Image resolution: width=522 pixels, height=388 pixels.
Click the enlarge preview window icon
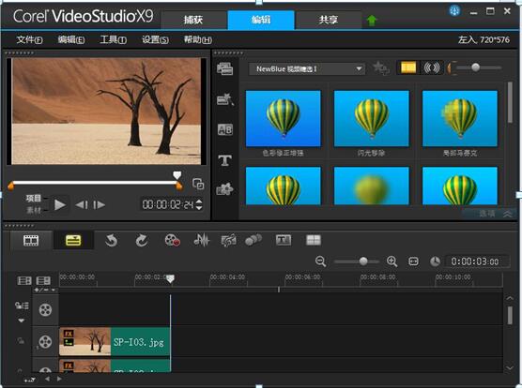click(x=198, y=184)
